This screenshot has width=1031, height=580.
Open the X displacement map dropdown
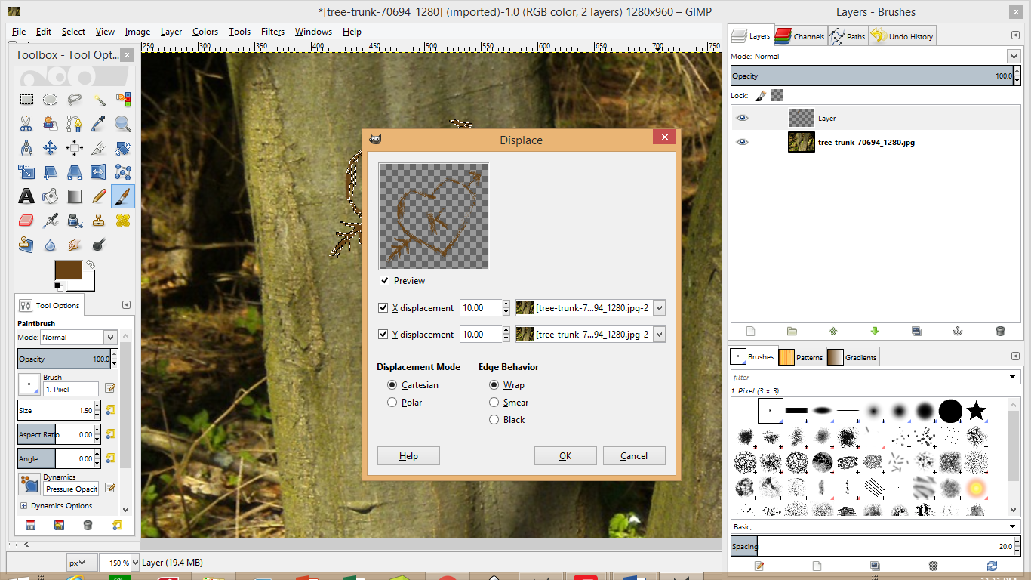(658, 307)
